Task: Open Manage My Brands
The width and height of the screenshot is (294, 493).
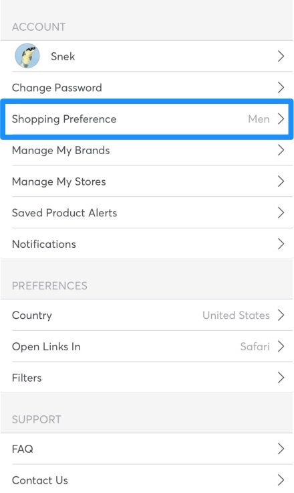Action: (x=147, y=150)
